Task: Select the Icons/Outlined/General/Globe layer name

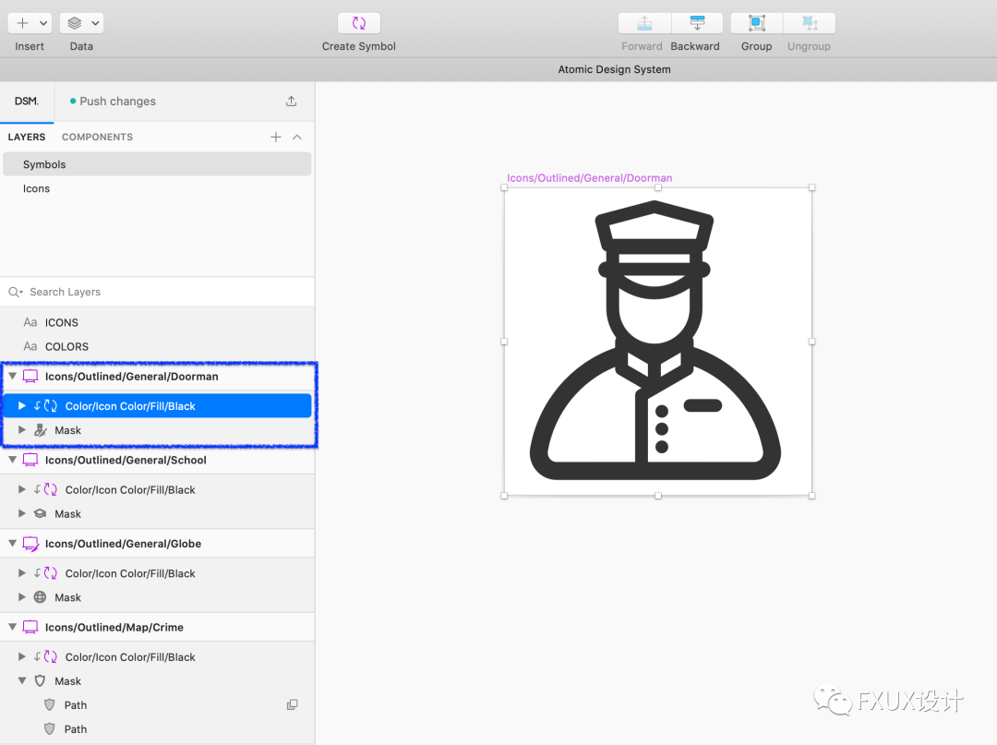Action: point(124,544)
